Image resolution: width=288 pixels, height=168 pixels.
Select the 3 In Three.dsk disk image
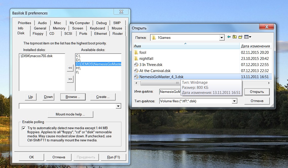(151, 64)
